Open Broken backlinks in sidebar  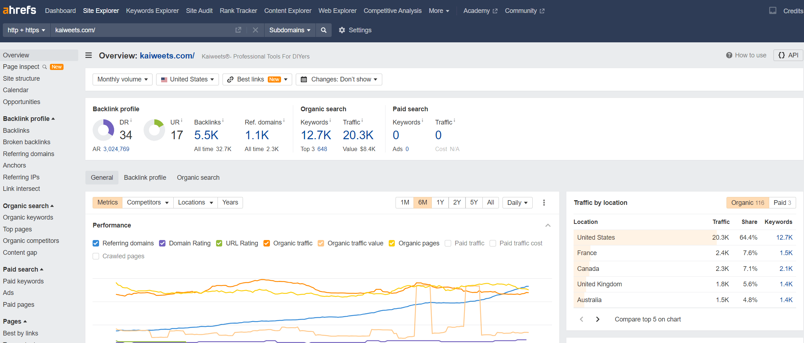[27, 142]
